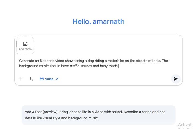Image resolution: width=193 pixels, height=129 pixels.
Task: Click the Veo 3 Fast info banner
Action: [98, 115]
